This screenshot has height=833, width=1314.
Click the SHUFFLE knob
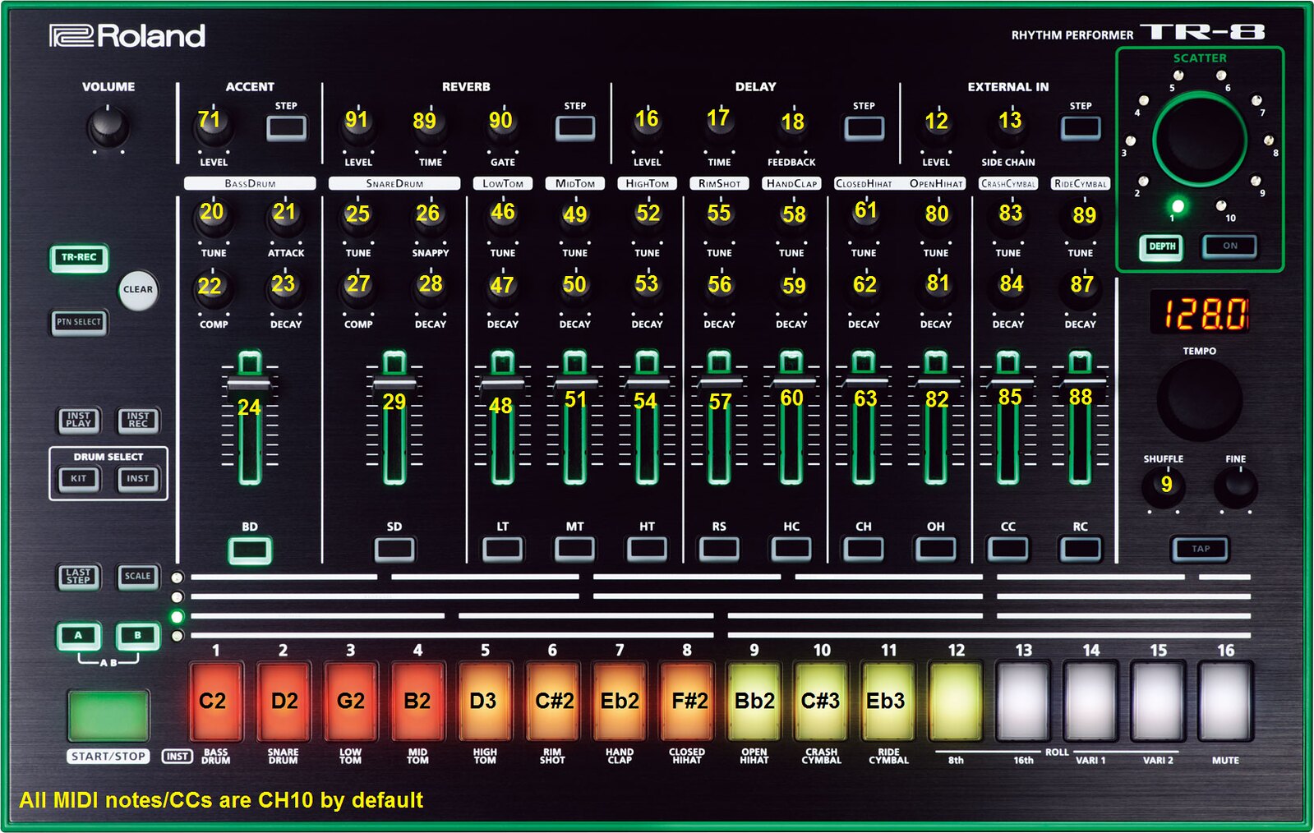coord(1164,486)
